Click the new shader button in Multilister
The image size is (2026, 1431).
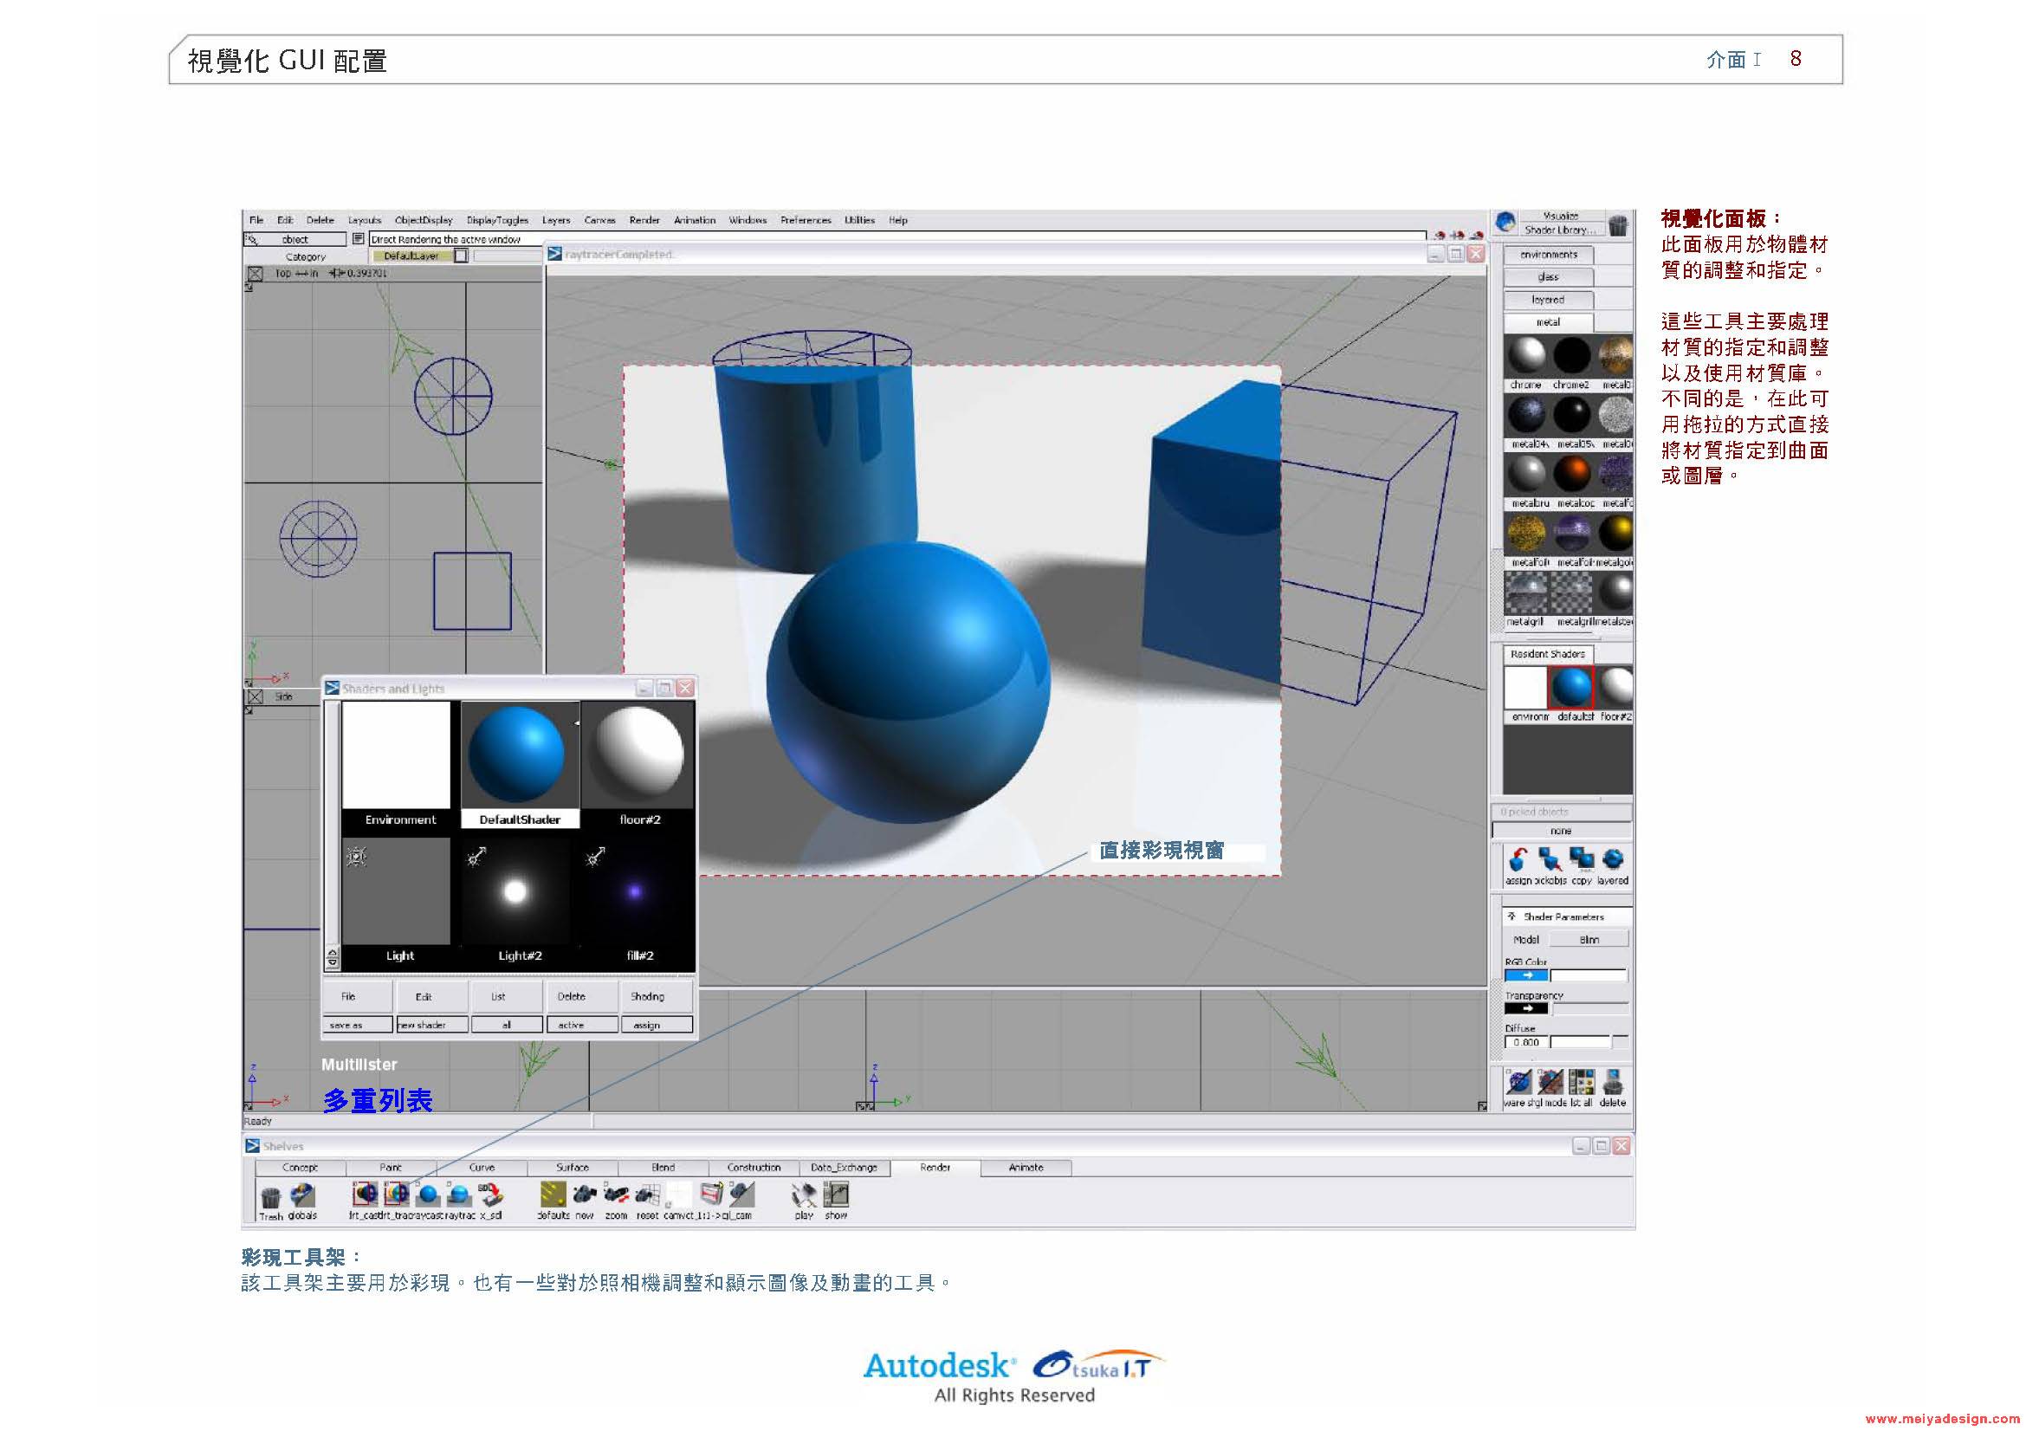(x=431, y=1025)
